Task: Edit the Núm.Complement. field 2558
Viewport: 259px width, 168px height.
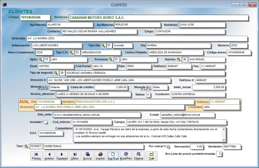Action: point(44,52)
